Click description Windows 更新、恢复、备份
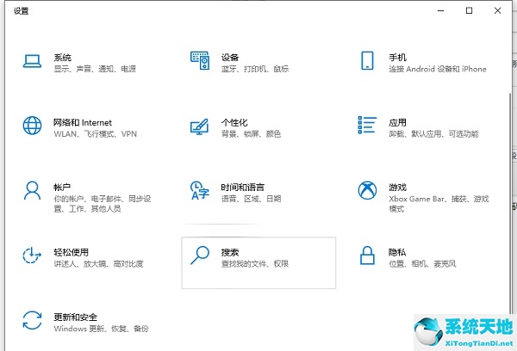517x351 pixels. coord(101,329)
